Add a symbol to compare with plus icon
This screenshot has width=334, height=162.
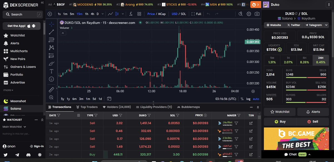point(50,14)
